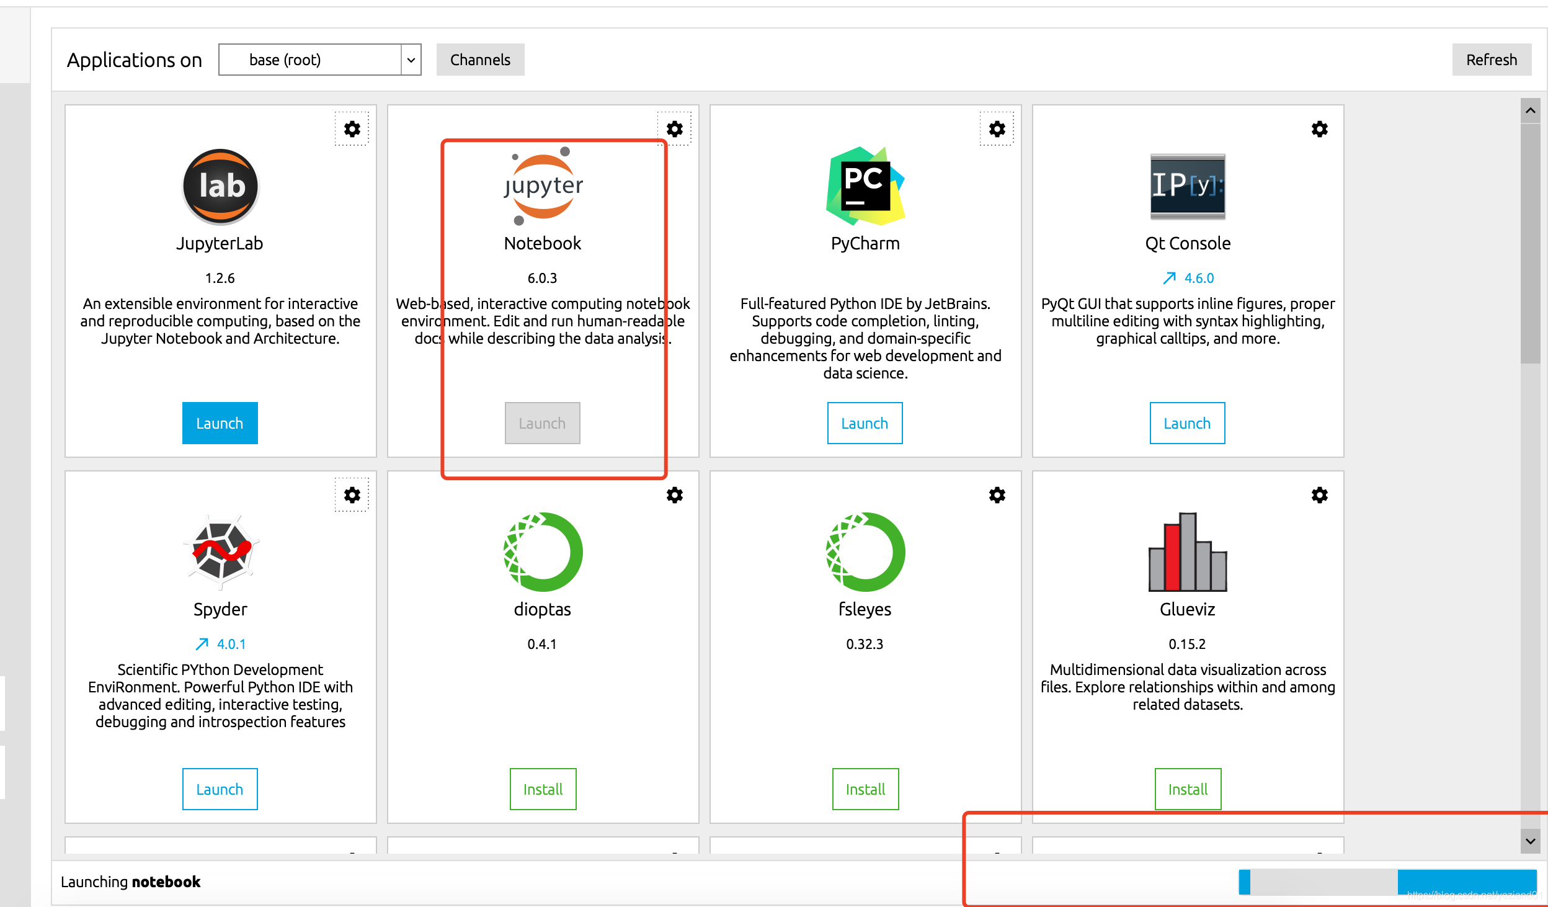Open Qt Console tile settings gear
This screenshot has height=907, width=1548.
point(1319,128)
